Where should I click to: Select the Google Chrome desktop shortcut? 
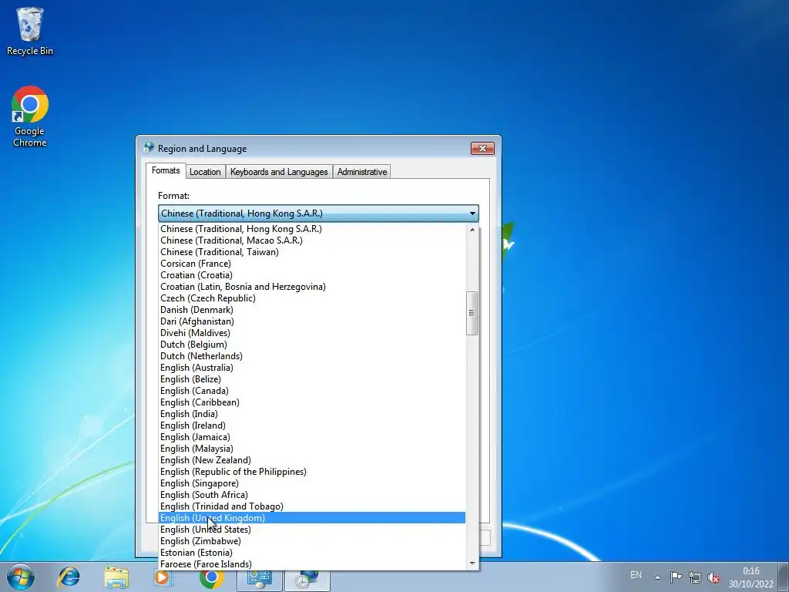[x=30, y=116]
